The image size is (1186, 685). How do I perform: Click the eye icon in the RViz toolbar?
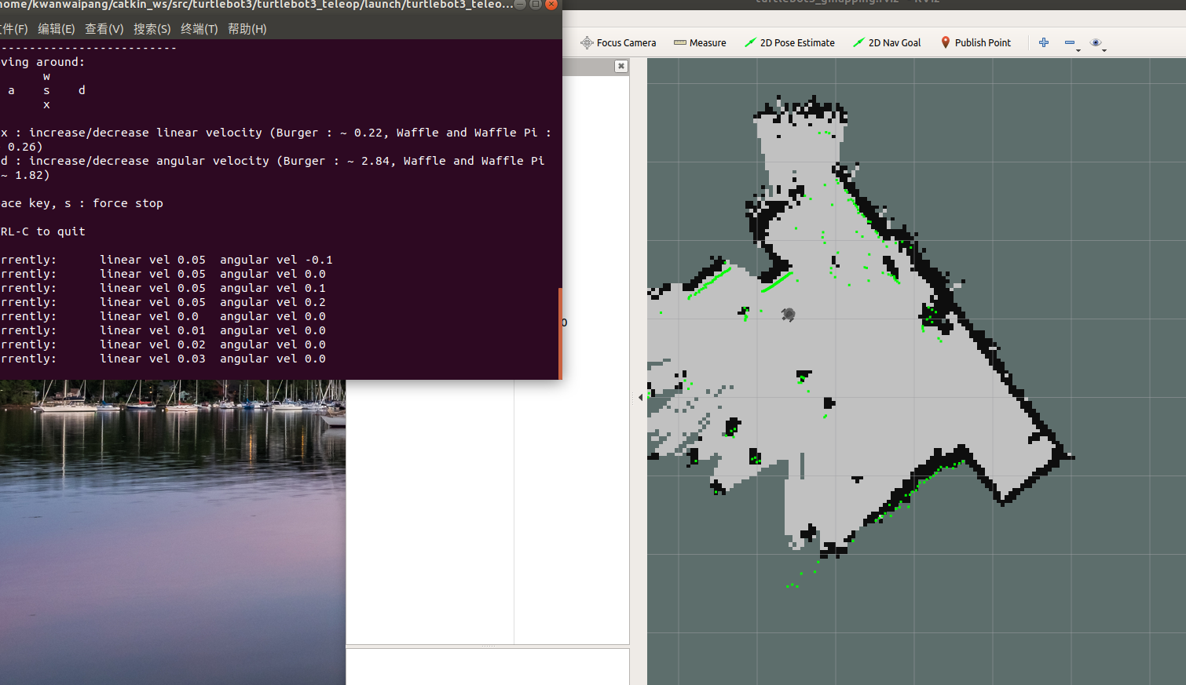click(1096, 42)
